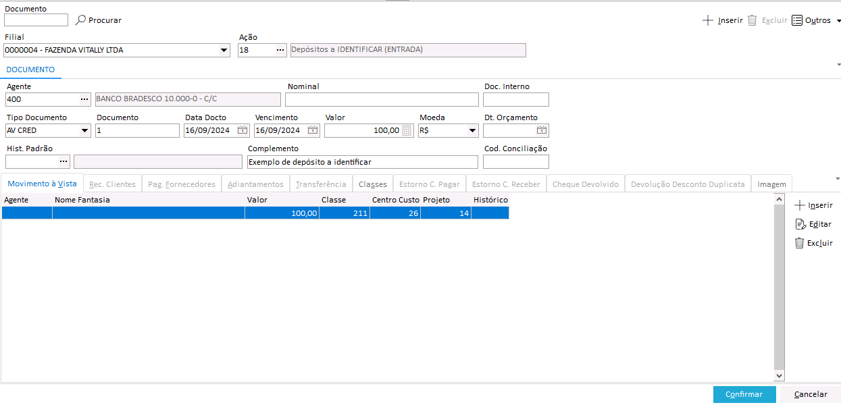The height and width of the screenshot is (405, 841).
Task: Switch to Movimento à Vista tab
Action: click(x=42, y=184)
